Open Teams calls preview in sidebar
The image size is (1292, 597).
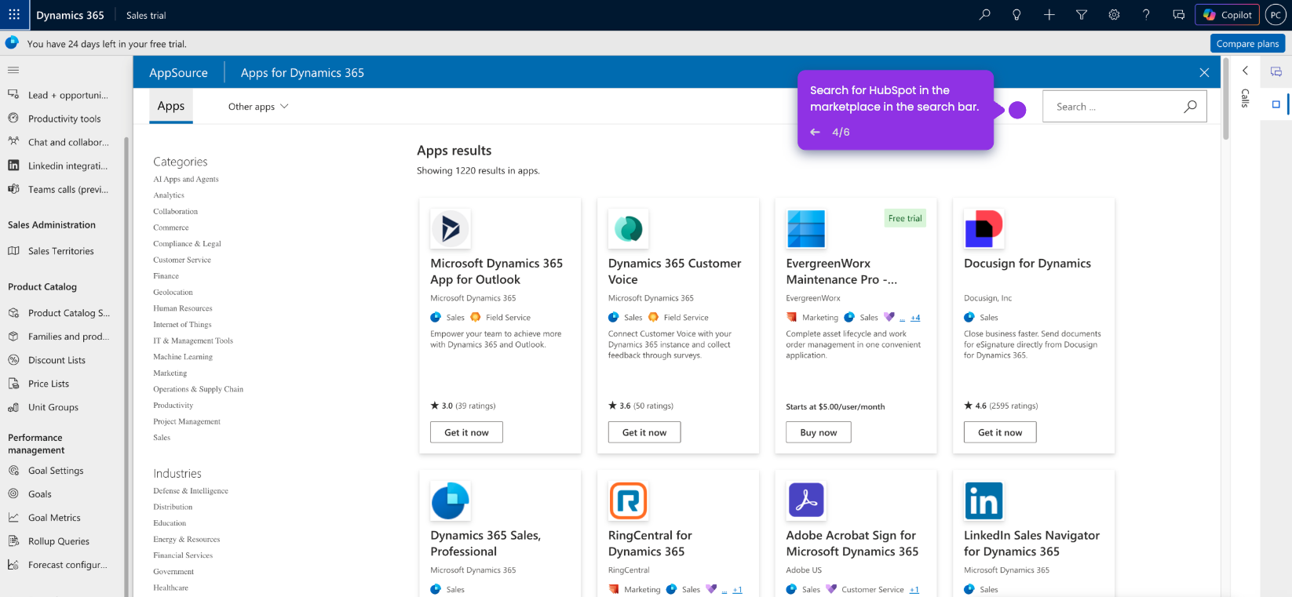[x=58, y=189]
